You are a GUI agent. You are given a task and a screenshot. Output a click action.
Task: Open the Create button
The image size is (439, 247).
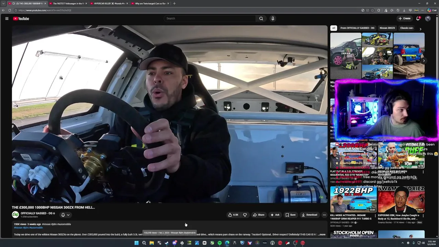coord(404,19)
